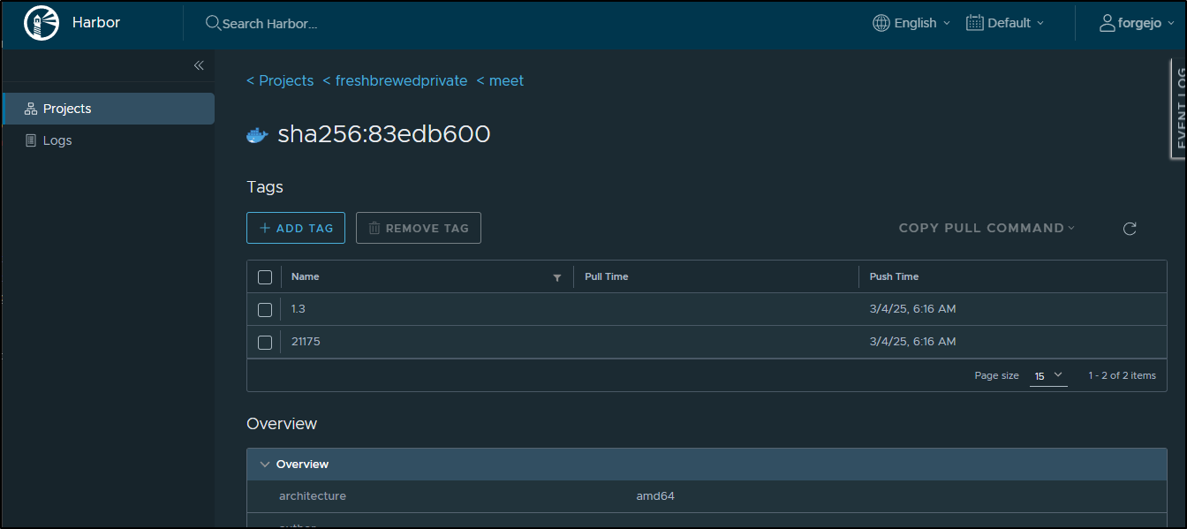
Task: Click the amd64 architecture value
Action: click(x=655, y=496)
